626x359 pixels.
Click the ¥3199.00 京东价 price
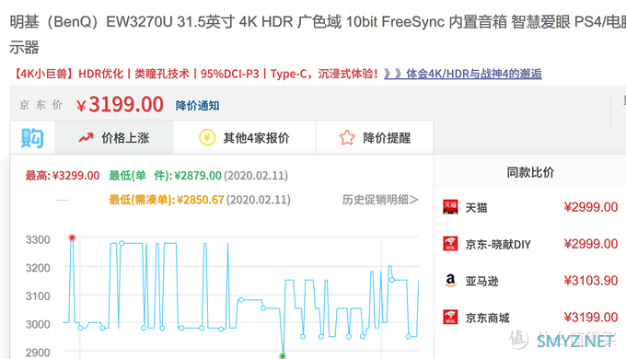[x=120, y=105]
